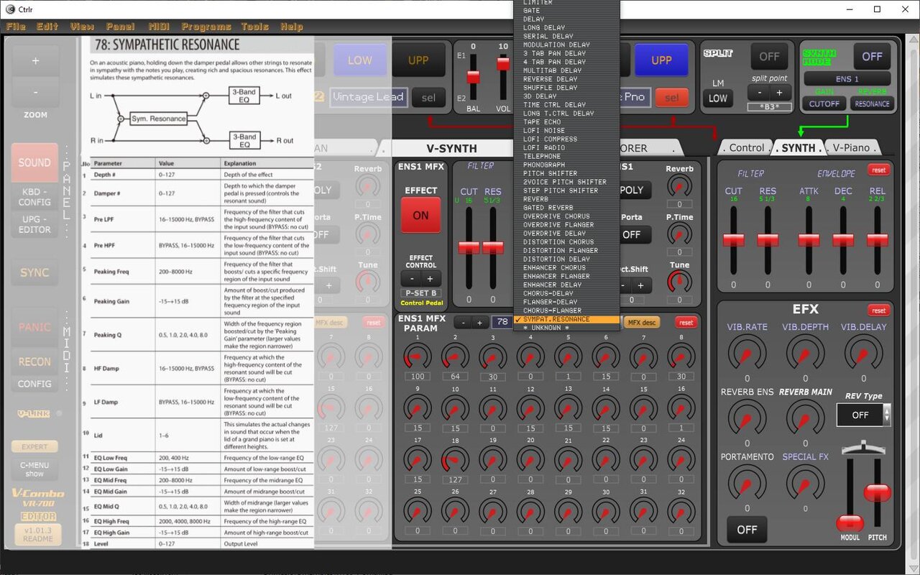Click the REVERB ENS knob
Viewport: 920px width, 575px height.
point(747,418)
